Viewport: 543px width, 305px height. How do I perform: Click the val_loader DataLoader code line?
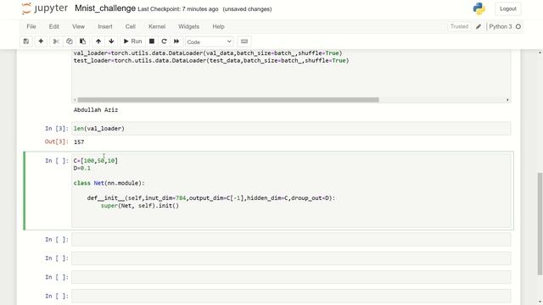click(208, 53)
